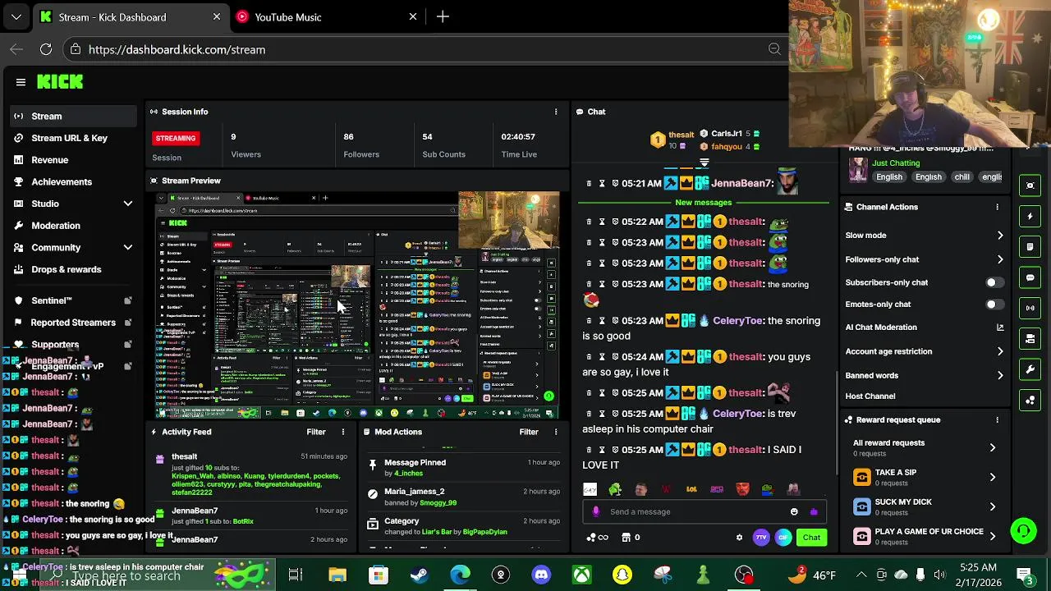Expand the Studio sidebar section
The width and height of the screenshot is (1051, 591).
click(127, 204)
